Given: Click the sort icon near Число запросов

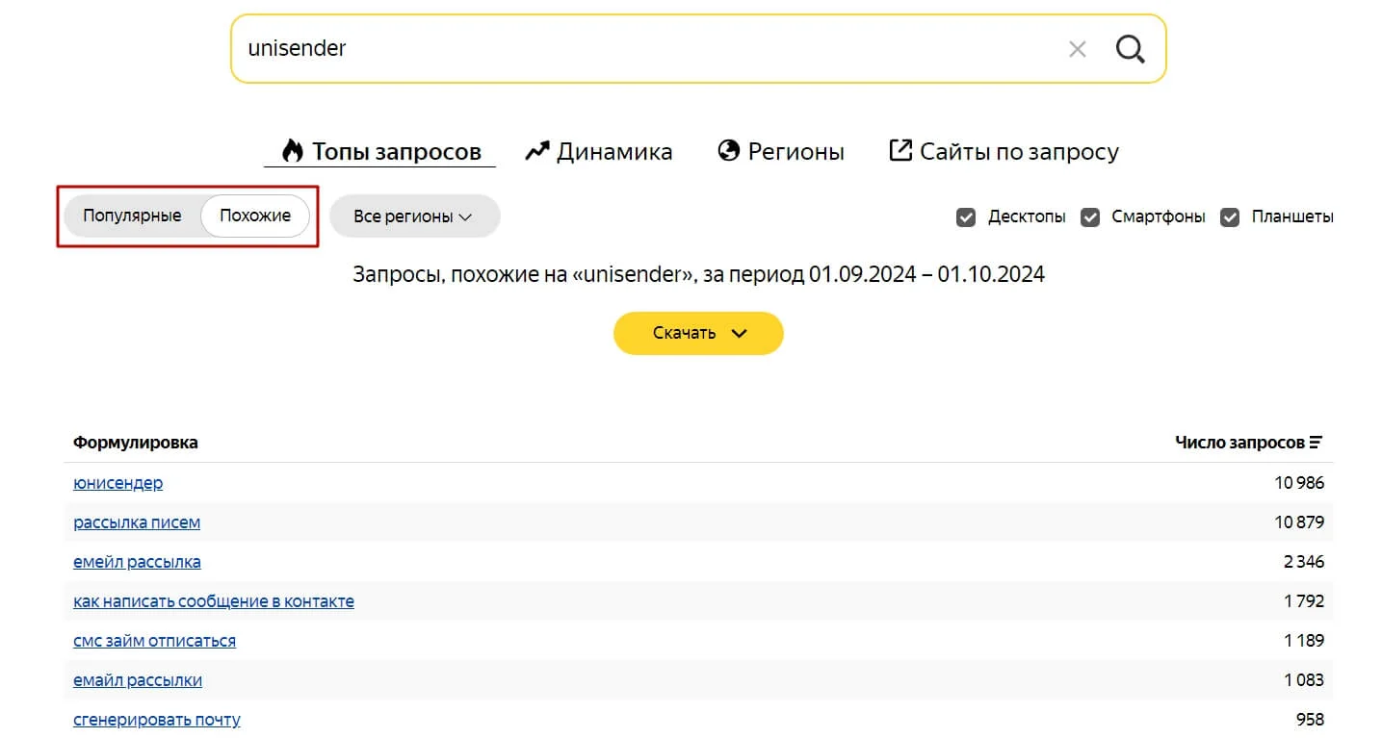Looking at the screenshot, I should [1316, 443].
